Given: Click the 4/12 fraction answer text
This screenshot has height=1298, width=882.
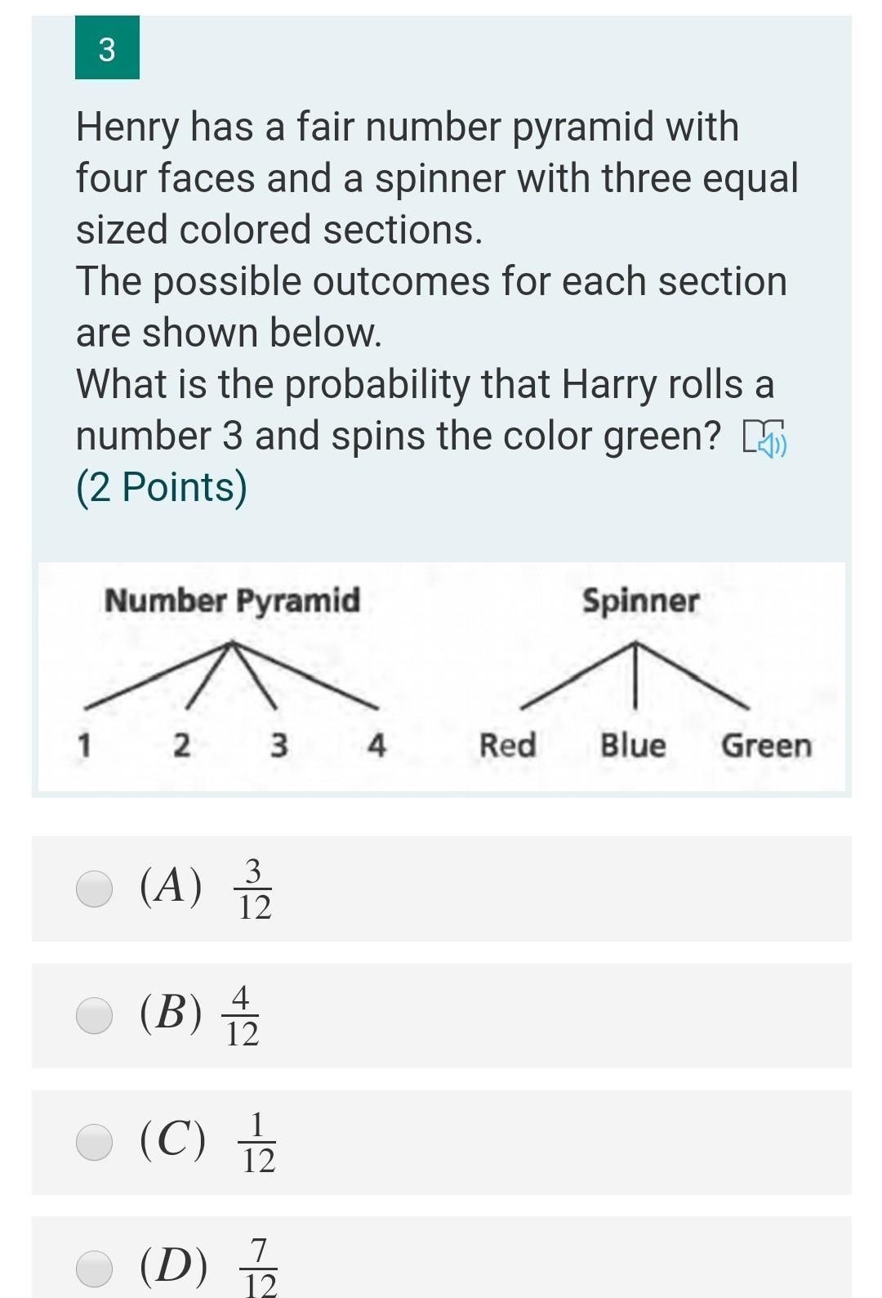Looking at the screenshot, I should pos(242,1015).
